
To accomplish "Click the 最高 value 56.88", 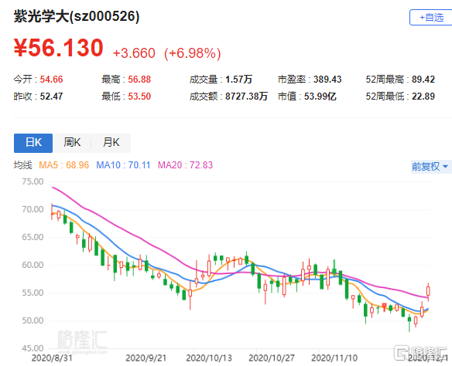I will pyautogui.click(x=139, y=80).
